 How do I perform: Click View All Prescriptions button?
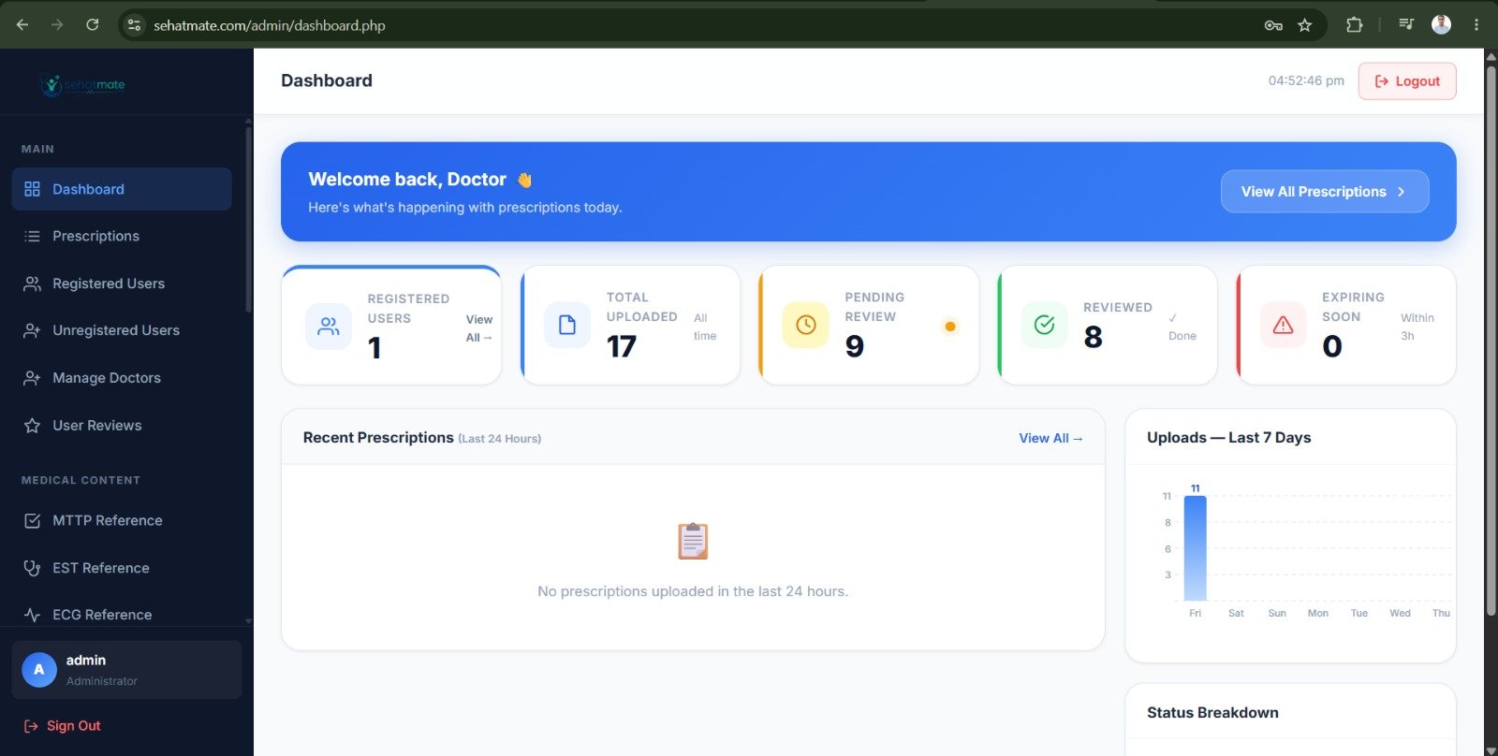tap(1325, 192)
